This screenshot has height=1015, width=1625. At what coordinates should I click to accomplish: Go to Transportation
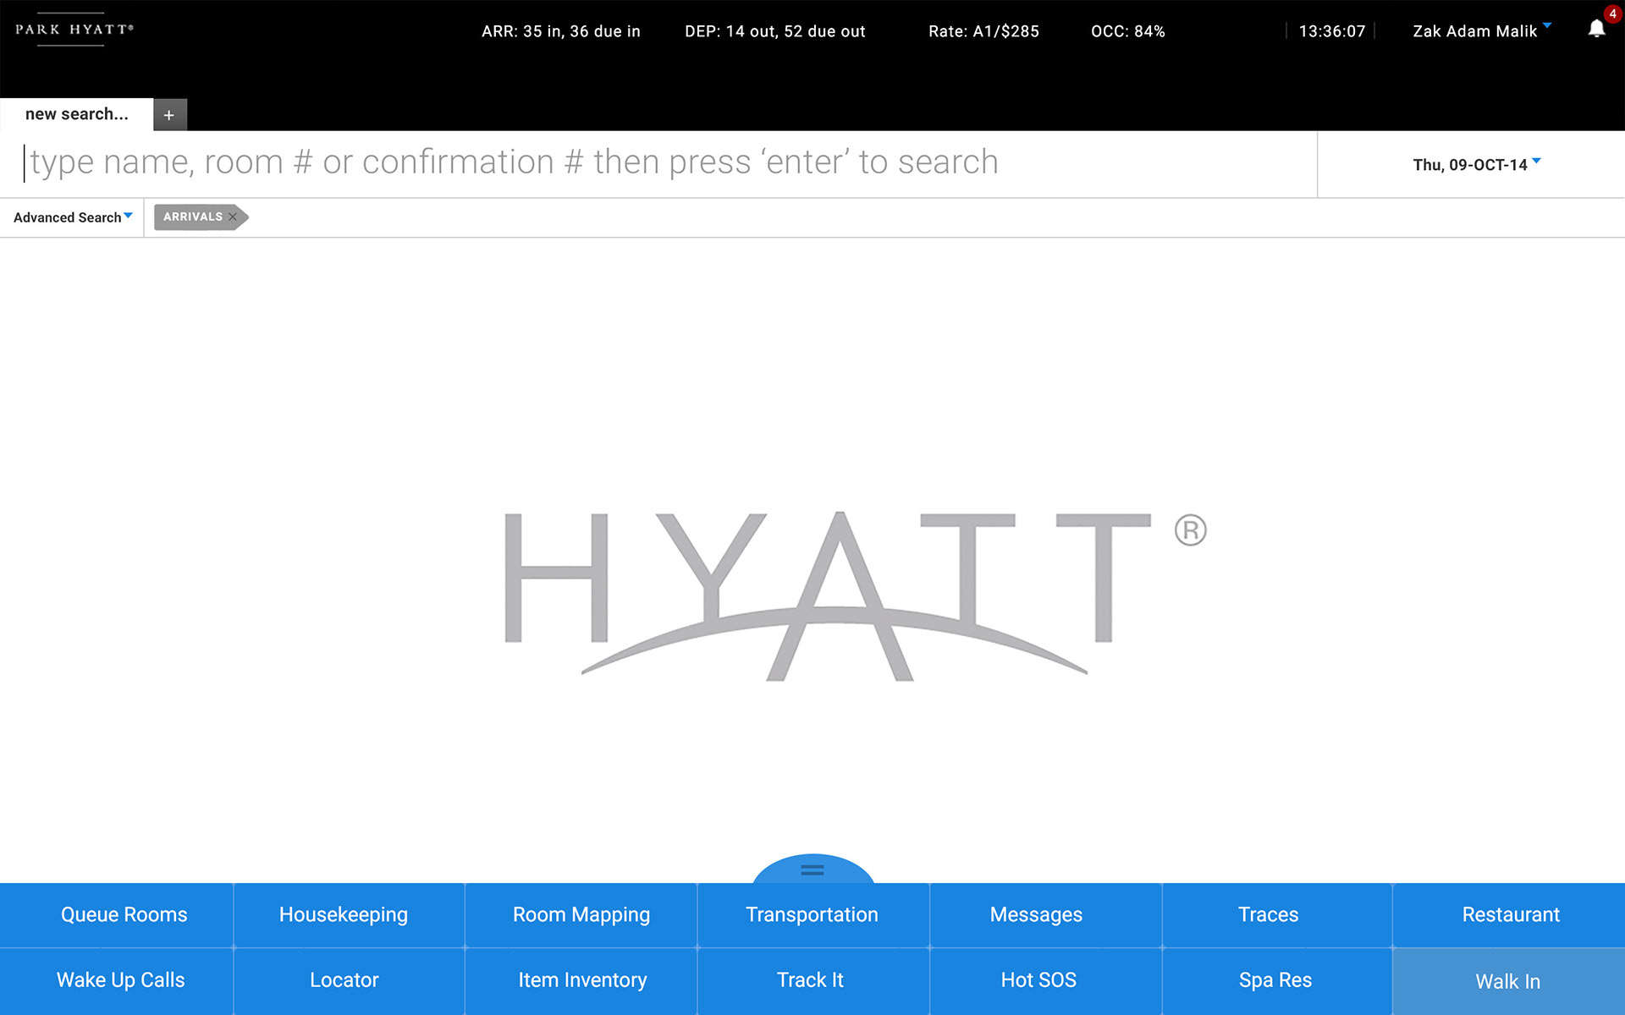(812, 915)
